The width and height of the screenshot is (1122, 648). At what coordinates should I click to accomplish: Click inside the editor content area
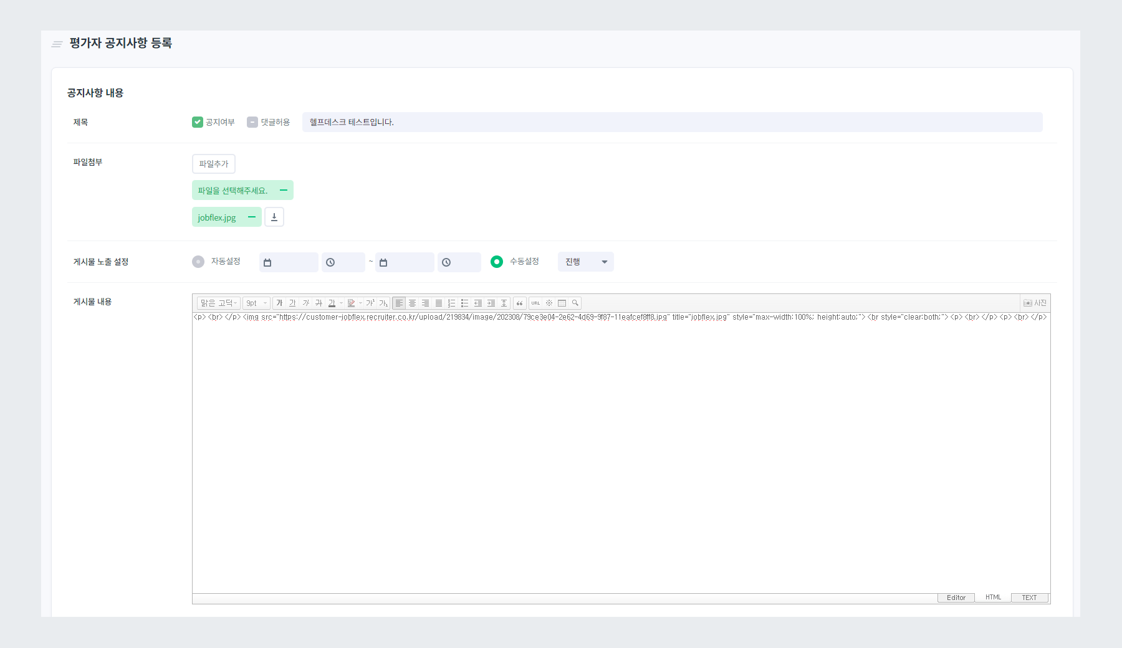(x=621, y=453)
